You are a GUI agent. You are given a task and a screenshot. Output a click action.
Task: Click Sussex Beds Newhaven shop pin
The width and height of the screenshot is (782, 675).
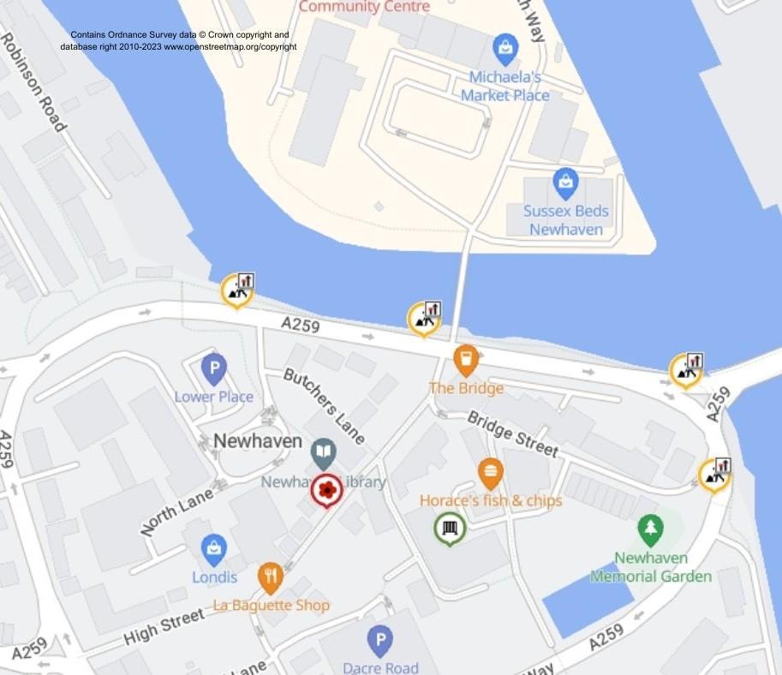[565, 183]
